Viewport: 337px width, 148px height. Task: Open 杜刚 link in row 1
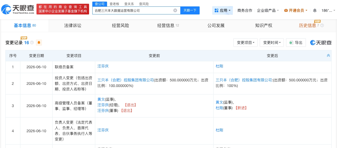[x=219, y=66]
